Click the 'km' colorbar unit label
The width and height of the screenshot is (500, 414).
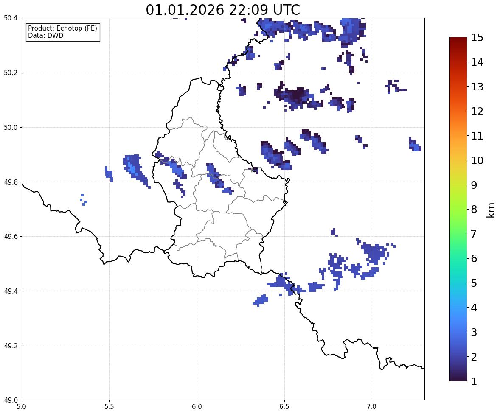coord(491,210)
